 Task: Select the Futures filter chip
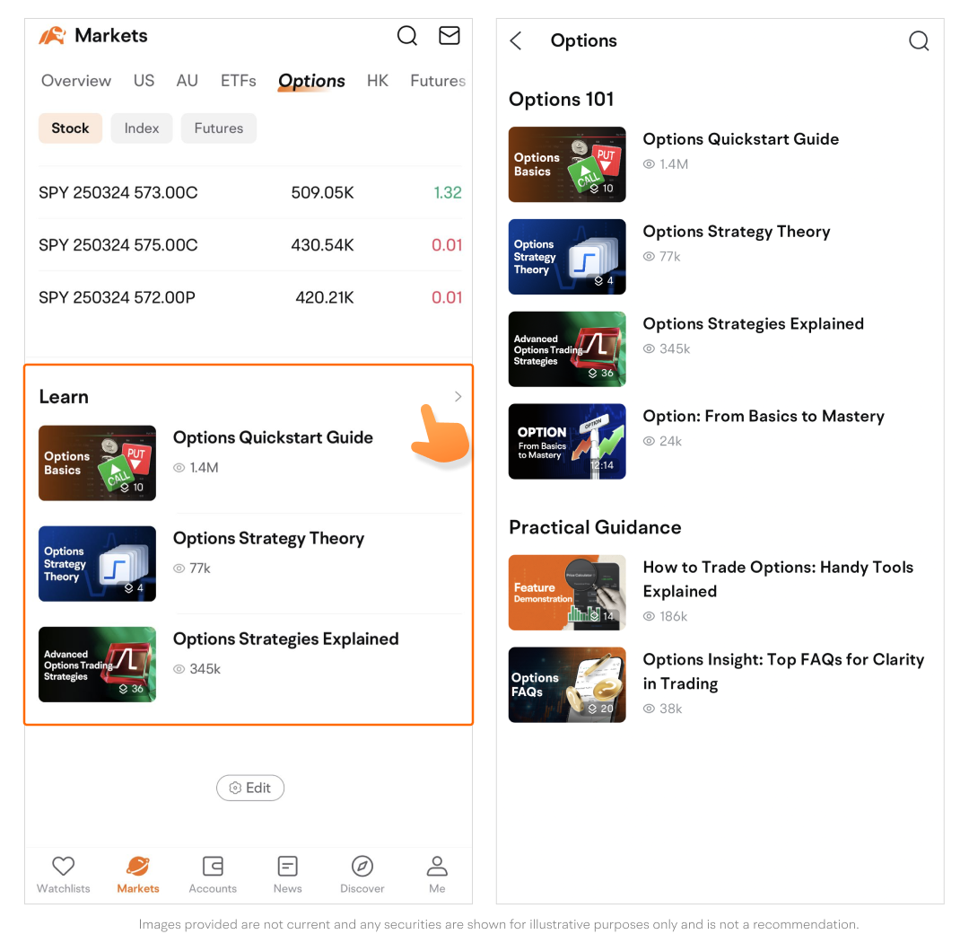219,128
